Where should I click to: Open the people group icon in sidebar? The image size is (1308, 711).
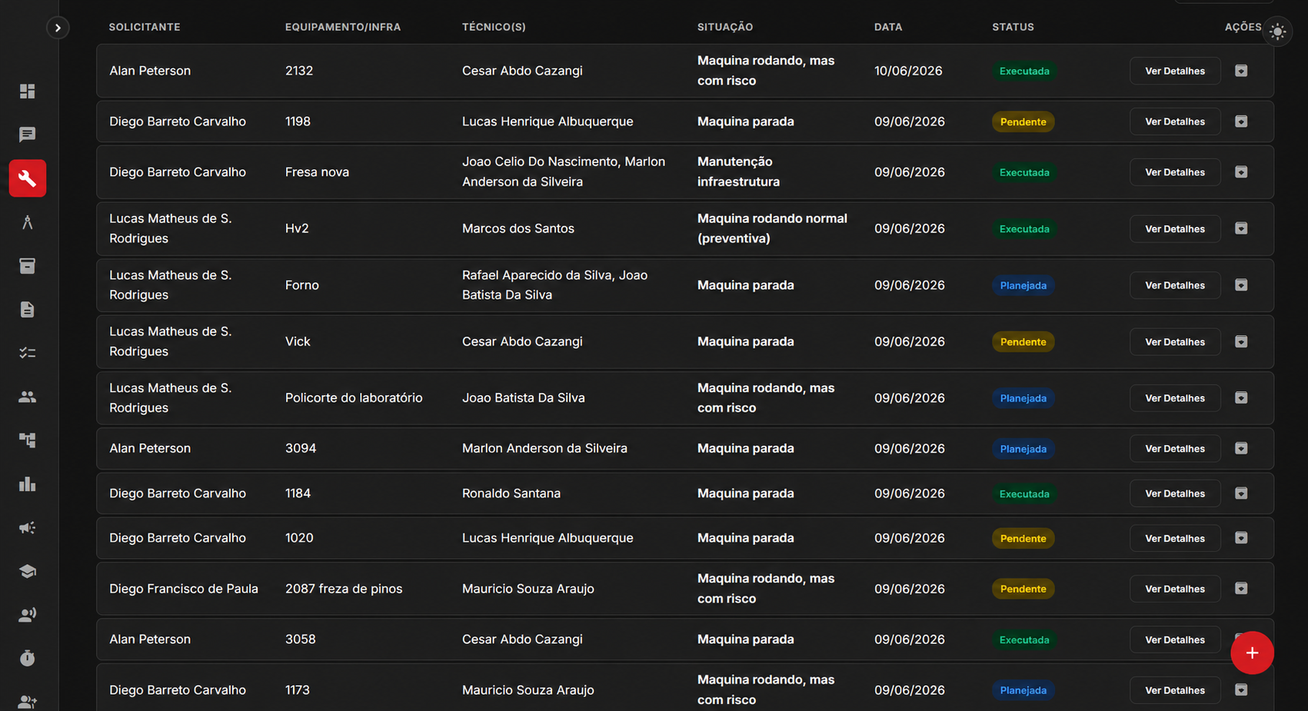point(28,397)
